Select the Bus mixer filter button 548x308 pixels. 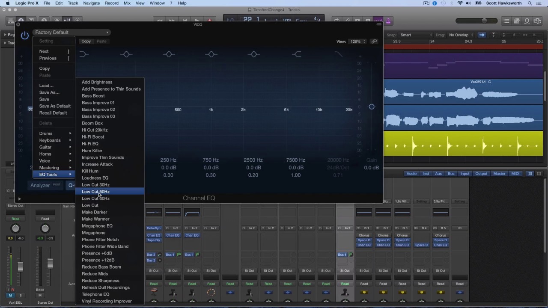451,174
